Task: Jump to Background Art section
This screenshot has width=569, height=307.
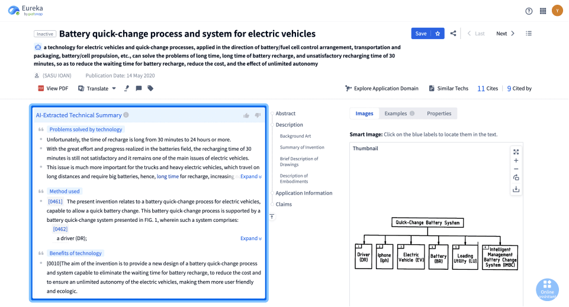Action: (295, 136)
